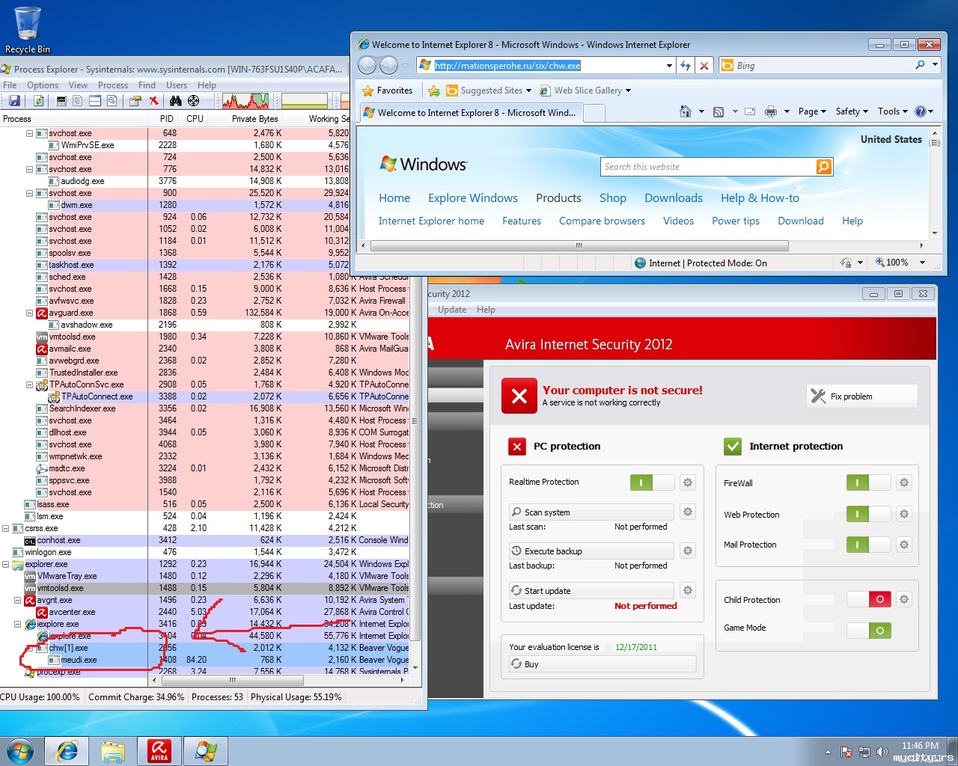Collapse the explorer.exe tree node
The image size is (958, 766).
[x=6, y=564]
